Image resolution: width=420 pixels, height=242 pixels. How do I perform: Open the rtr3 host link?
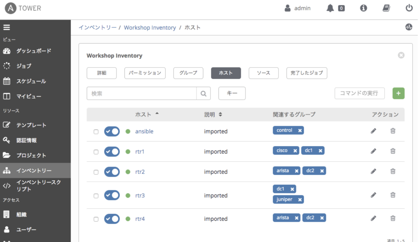(x=140, y=195)
